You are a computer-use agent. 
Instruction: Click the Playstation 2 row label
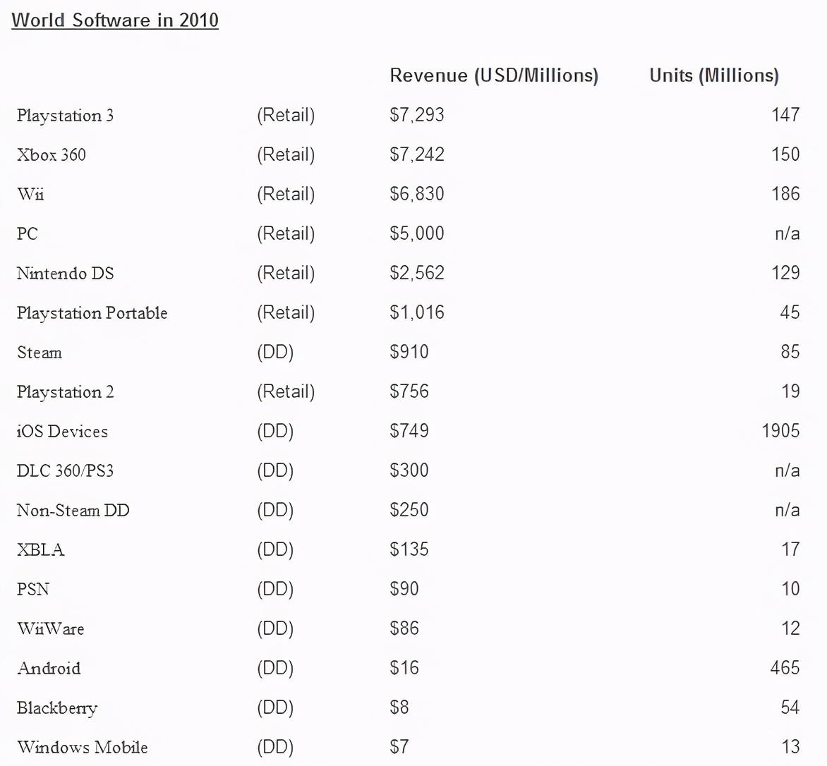(65, 392)
